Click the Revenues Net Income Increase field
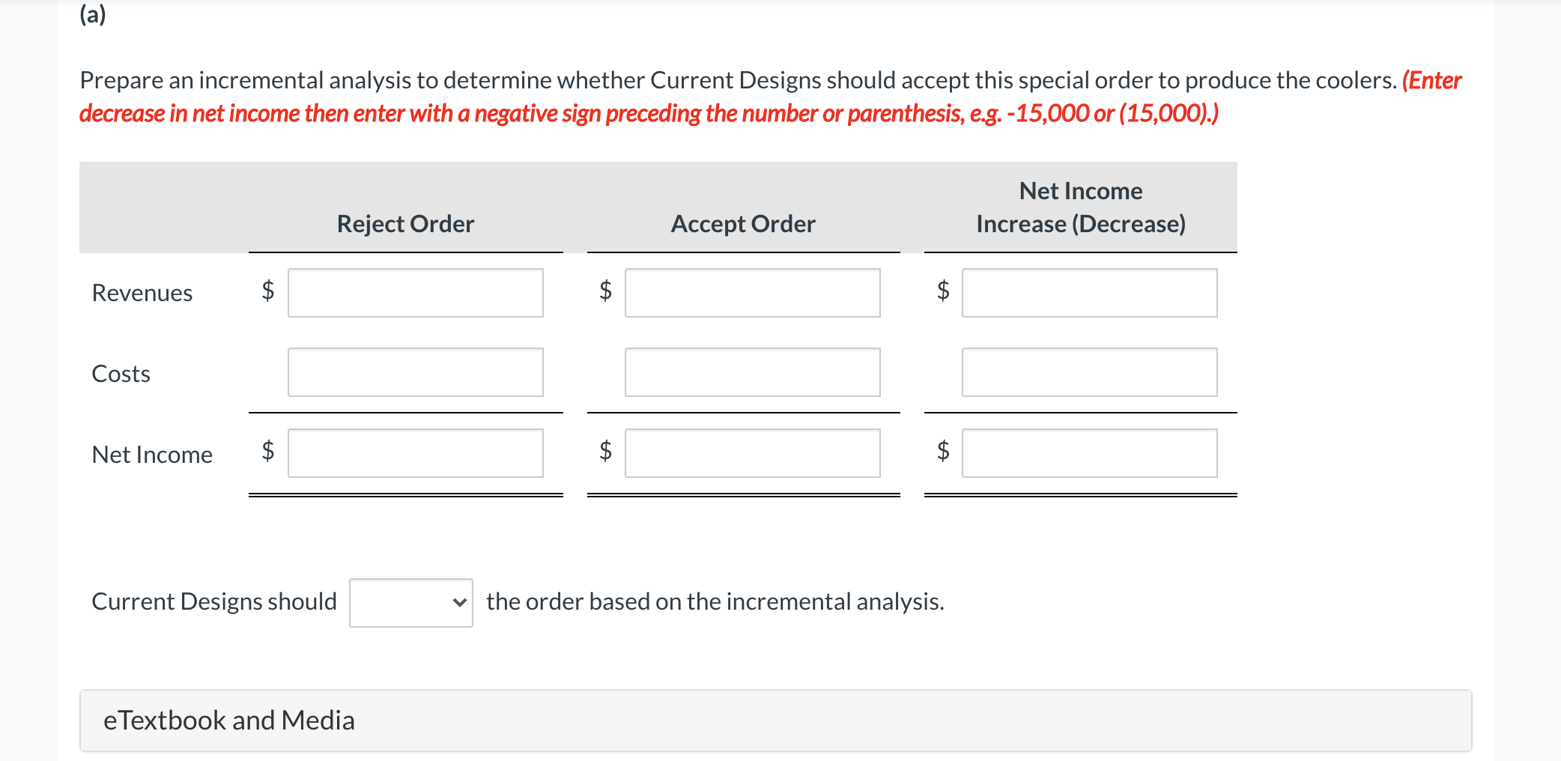 click(1090, 293)
